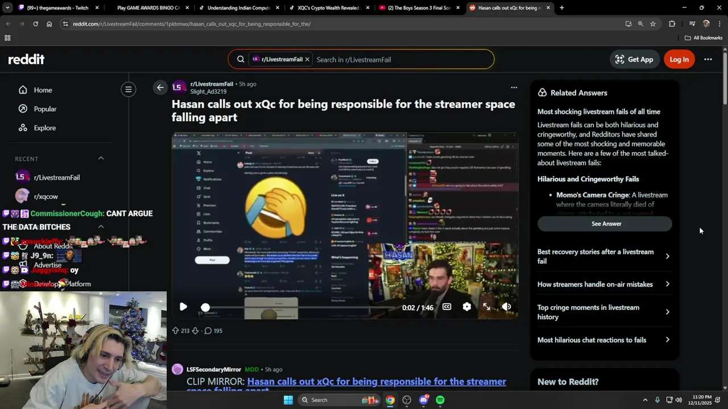Open r/xqcow in recent list

click(37, 197)
